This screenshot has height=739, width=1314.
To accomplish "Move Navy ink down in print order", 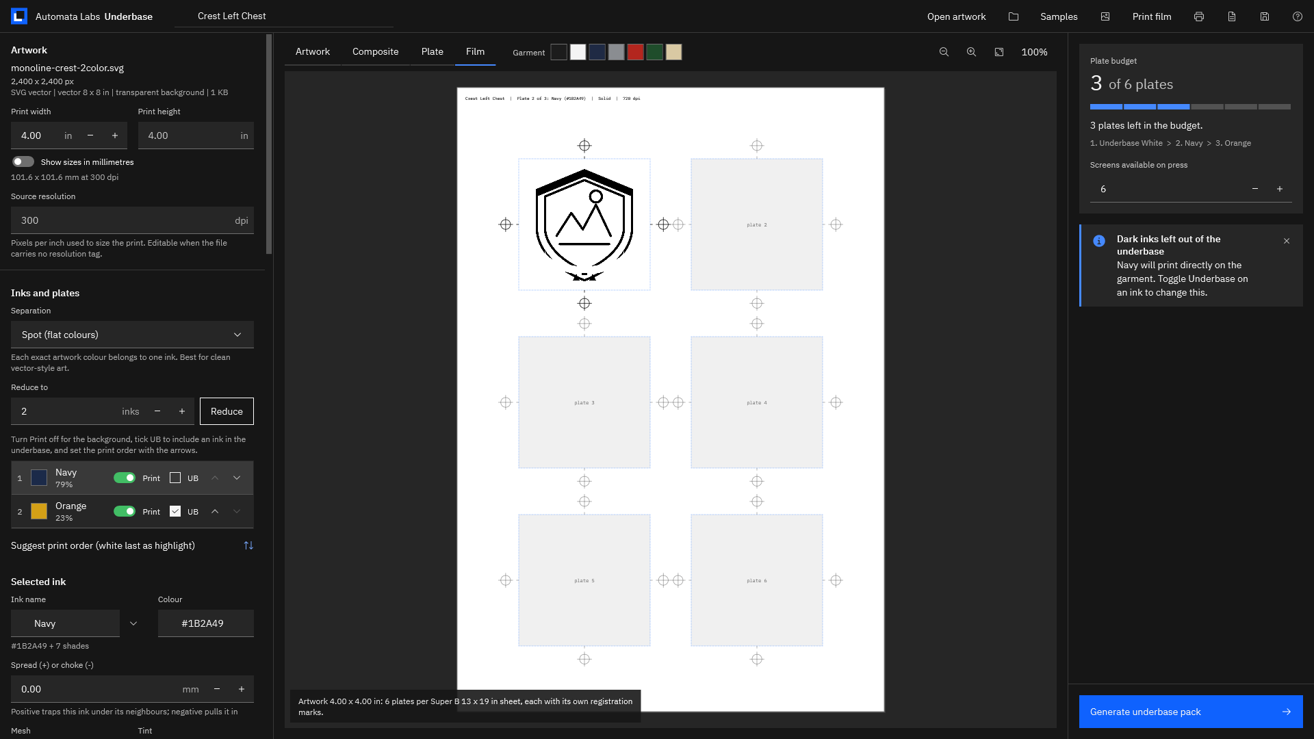I will coord(237,478).
